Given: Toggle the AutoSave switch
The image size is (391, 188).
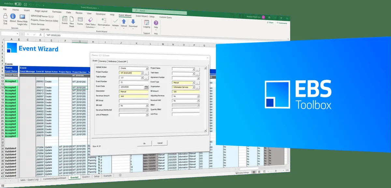Looking at the screenshot, I should [18, 4].
